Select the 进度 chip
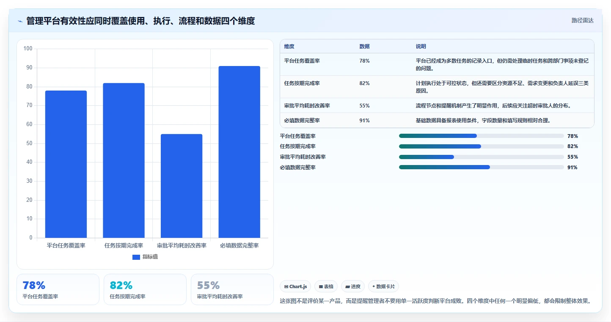Viewport: 611px width, 322px height. point(352,286)
